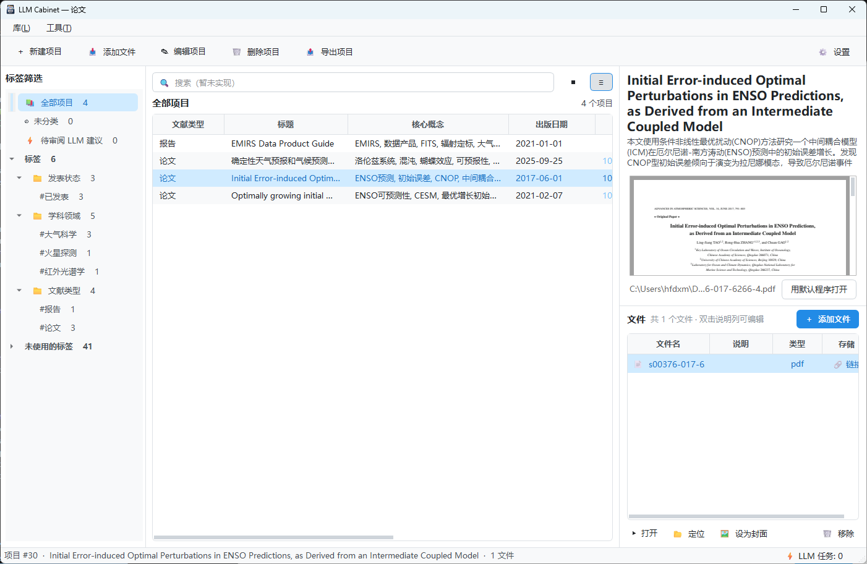Click the 导出项目 toolbar icon
Viewport: 867px width, 564px height.
point(310,52)
